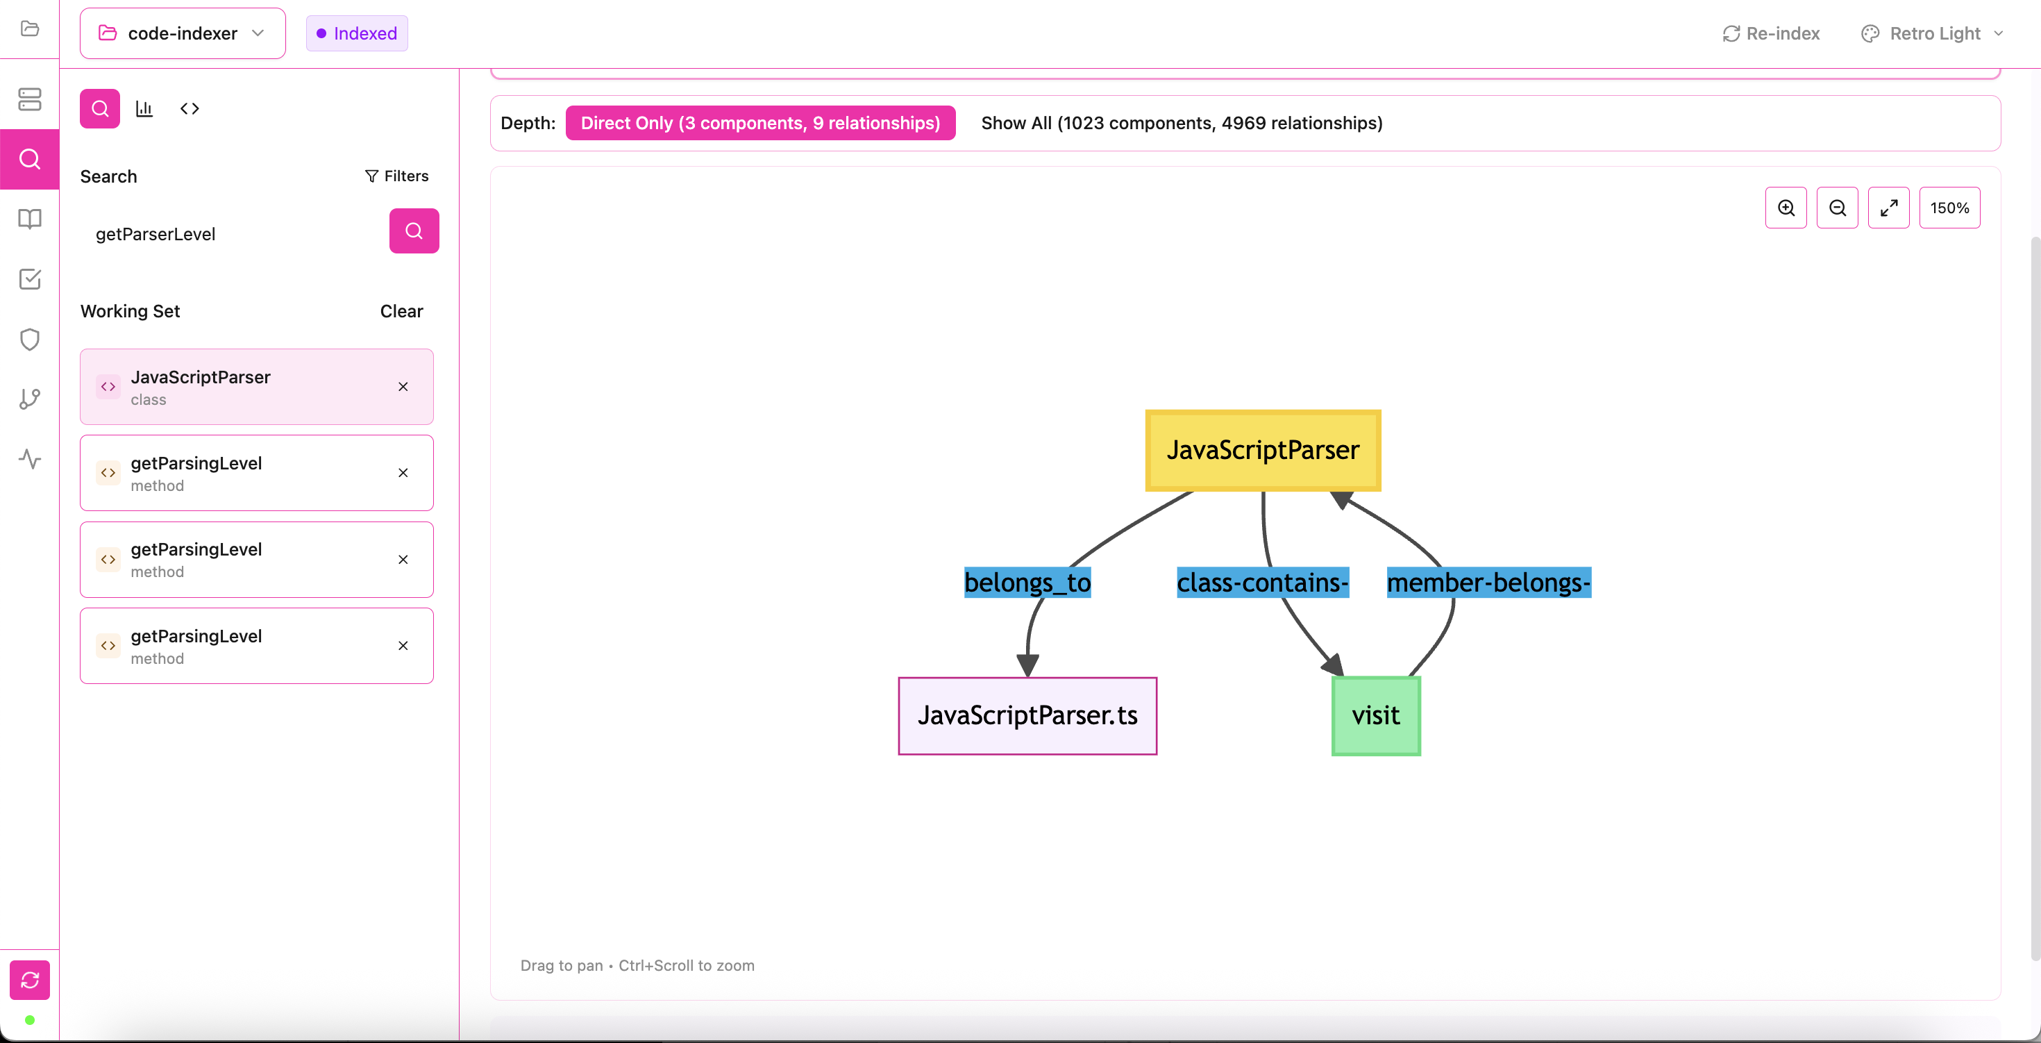Click the zoom in magnifier icon
Viewport: 2041px width, 1043px height.
[1786, 208]
